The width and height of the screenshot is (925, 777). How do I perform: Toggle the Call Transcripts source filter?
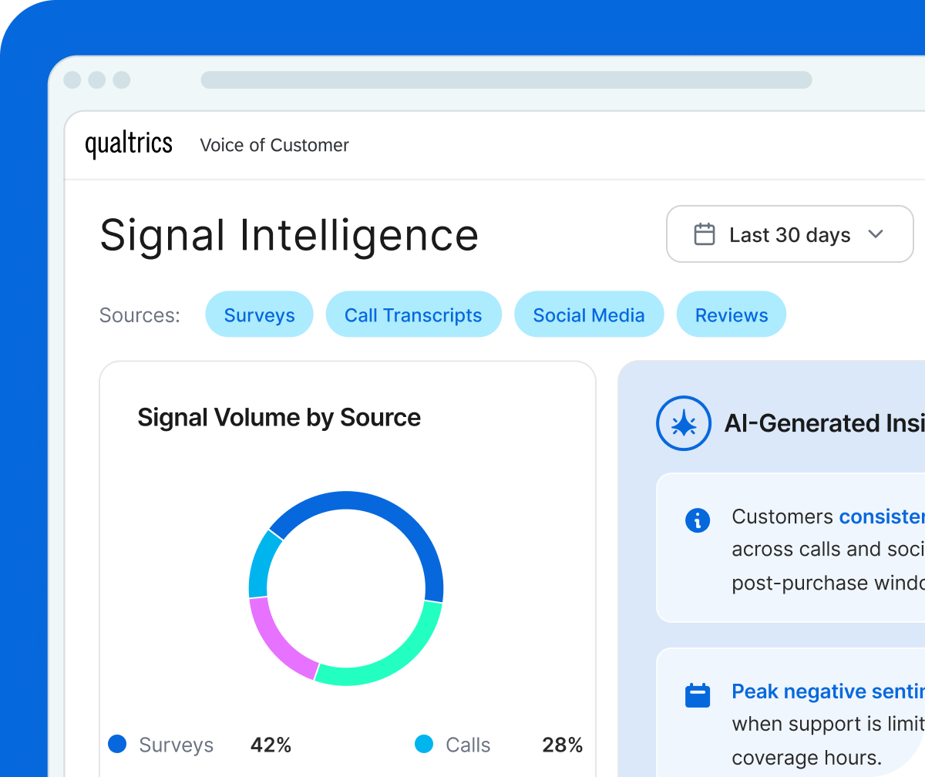click(413, 314)
